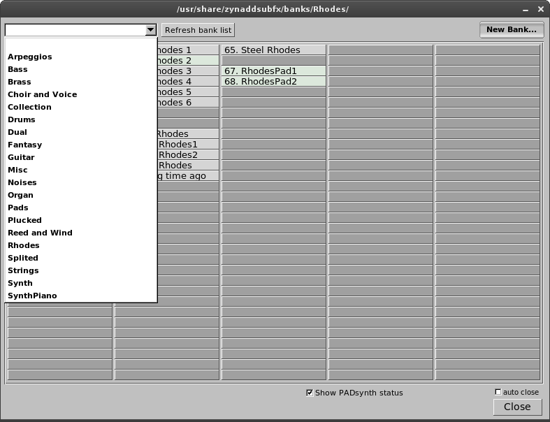The image size is (550, 422).
Task: Close the window via title bar X
Action: pos(541,9)
